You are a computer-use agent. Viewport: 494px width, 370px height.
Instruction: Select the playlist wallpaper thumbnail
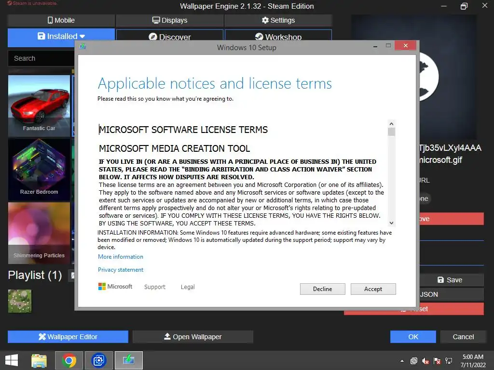coord(20,301)
